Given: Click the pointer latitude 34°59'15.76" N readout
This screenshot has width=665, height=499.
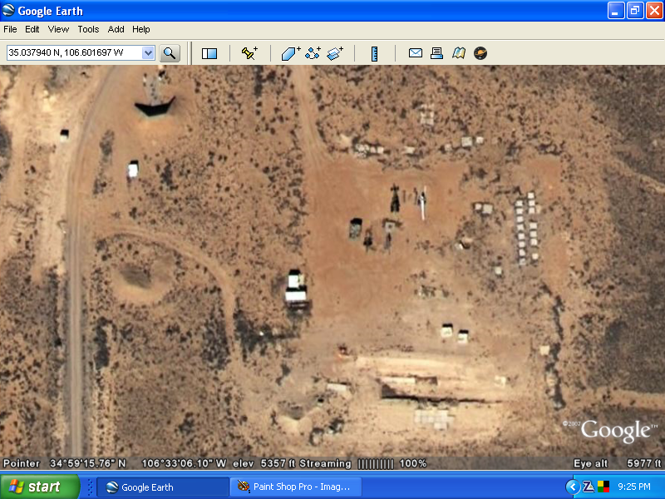Looking at the screenshot, I should point(88,463).
